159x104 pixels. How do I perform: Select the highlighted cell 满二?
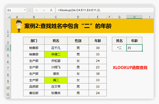pyautogui.click(x=56, y=80)
